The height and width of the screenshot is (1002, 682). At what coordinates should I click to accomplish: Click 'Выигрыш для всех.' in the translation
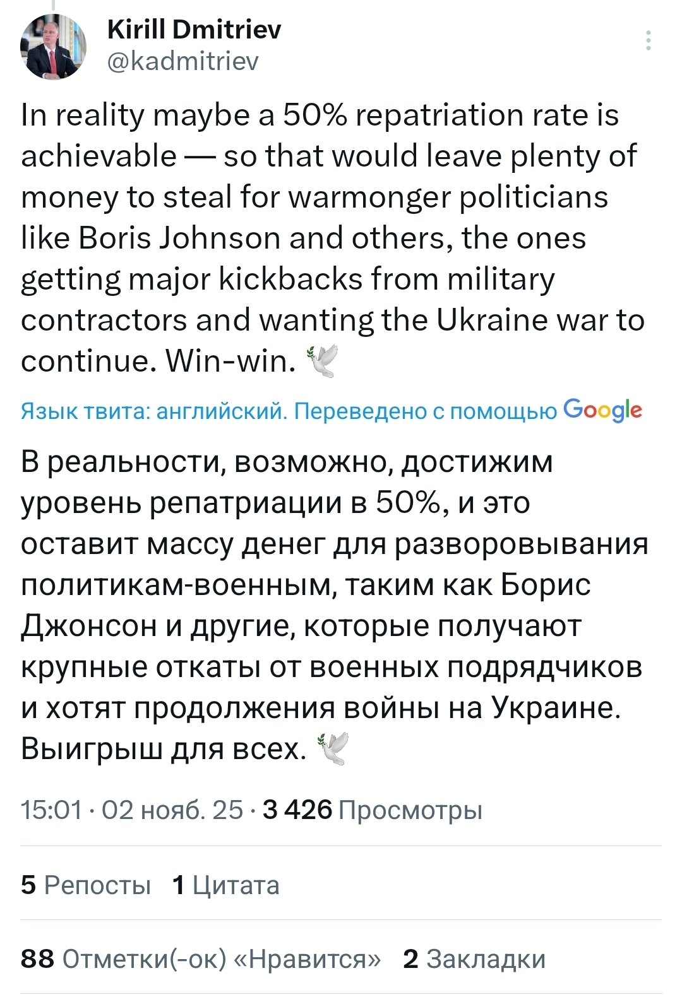pyautogui.click(x=163, y=749)
